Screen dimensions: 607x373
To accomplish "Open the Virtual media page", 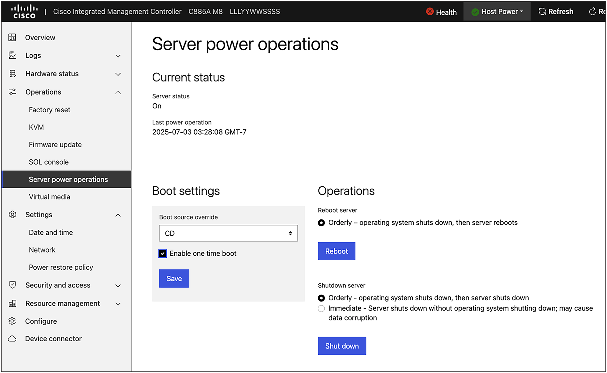I will [49, 197].
